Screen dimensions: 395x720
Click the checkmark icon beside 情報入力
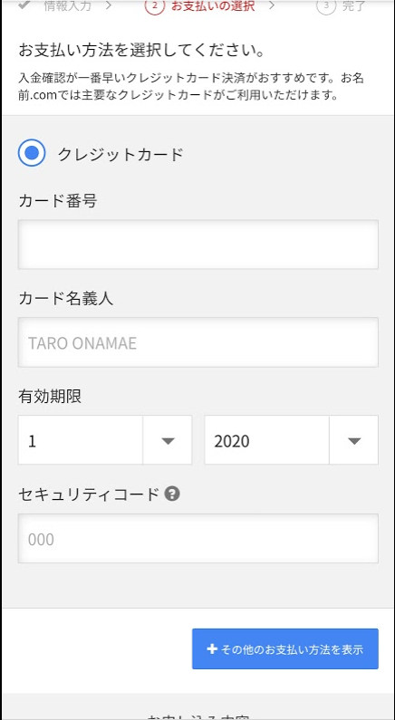(x=24, y=5)
